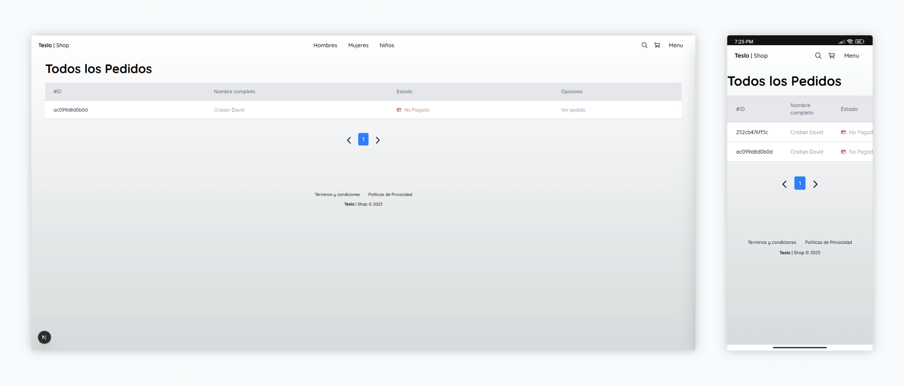The image size is (904, 386).
Task: Open the Mujeres category
Action: tap(358, 45)
